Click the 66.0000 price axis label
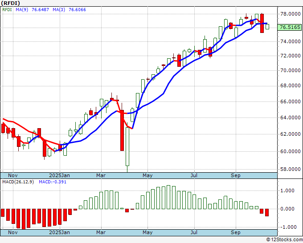303x243 pixels. (291, 101)
